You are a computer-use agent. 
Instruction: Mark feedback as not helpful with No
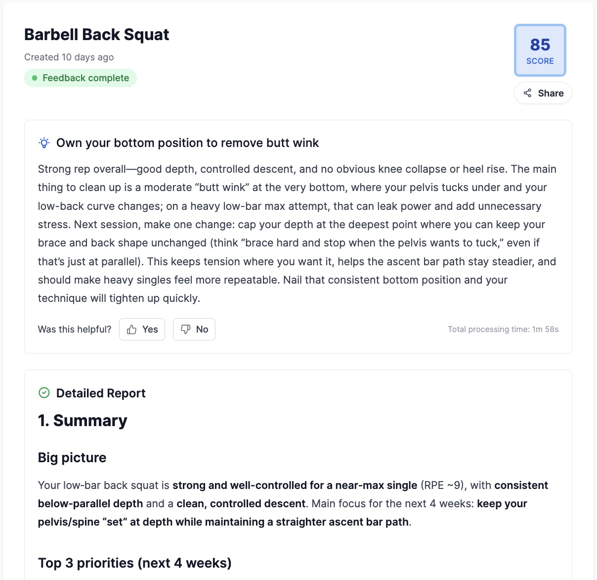click(x=194, y=330)
